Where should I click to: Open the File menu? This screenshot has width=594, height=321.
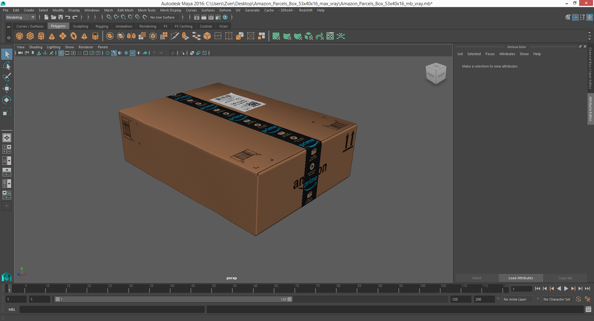6,10
